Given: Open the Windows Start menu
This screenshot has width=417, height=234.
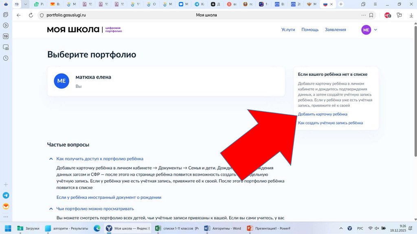Looking at the screenshot, I should [8, 228].
